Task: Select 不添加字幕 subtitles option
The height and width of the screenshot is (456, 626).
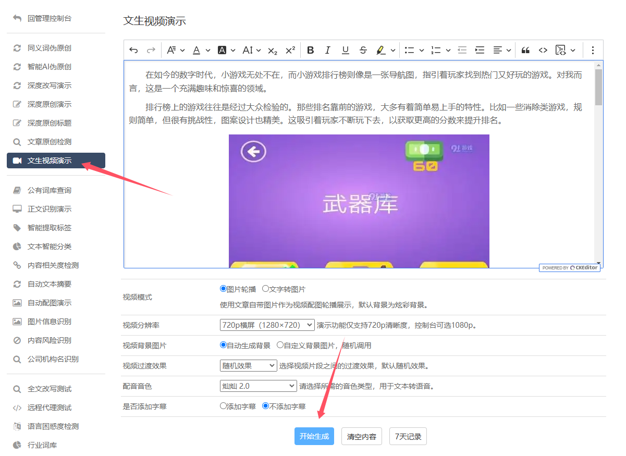Action: [266, 406]
